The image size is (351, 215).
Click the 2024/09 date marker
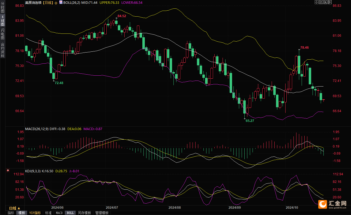tap(235, 208)
